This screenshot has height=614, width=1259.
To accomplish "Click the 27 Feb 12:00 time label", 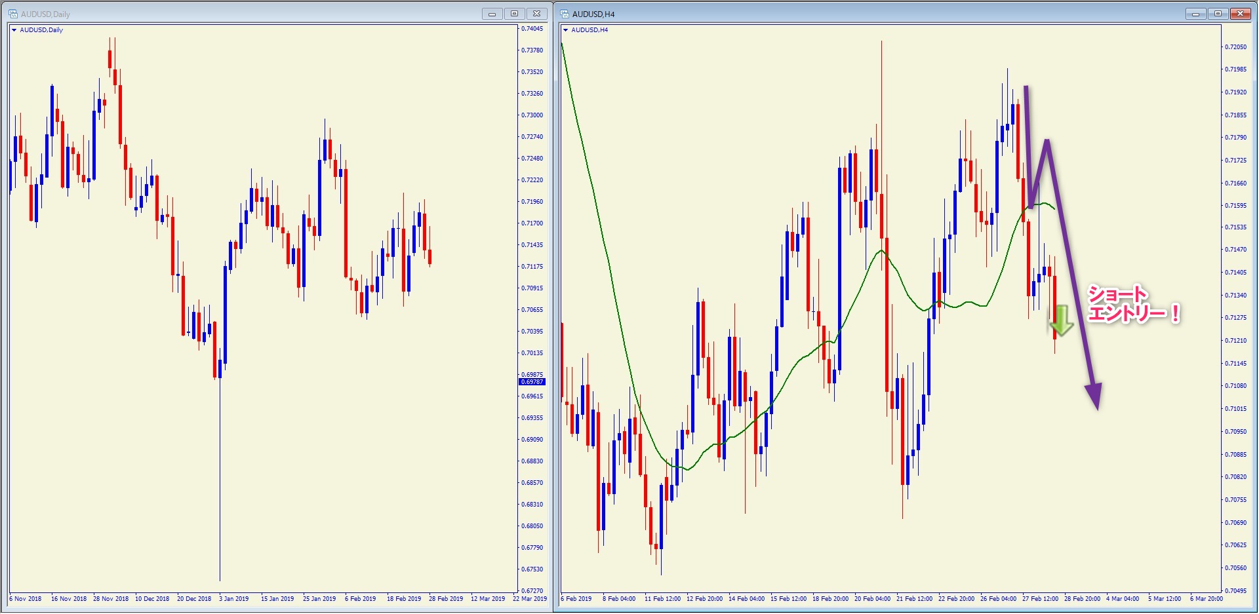I will (1040, 599).
